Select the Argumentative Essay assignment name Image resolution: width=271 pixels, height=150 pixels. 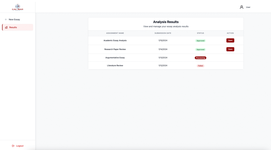(x=115, y=58)
